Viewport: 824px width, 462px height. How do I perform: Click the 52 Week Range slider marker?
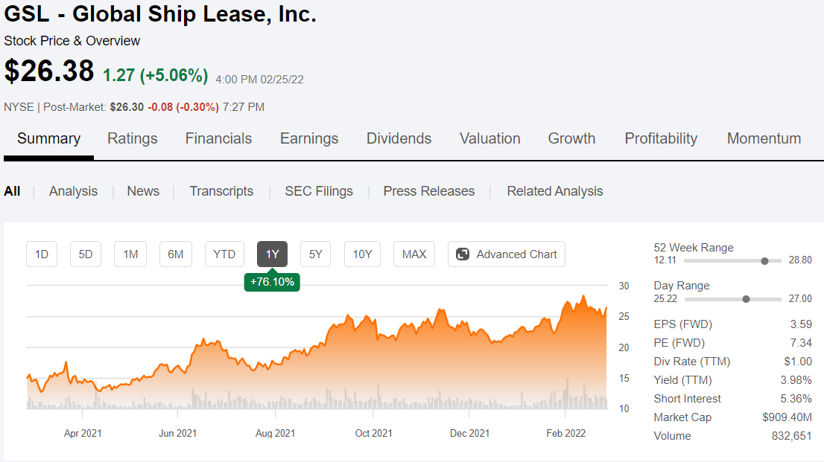[x=764, y=261]
